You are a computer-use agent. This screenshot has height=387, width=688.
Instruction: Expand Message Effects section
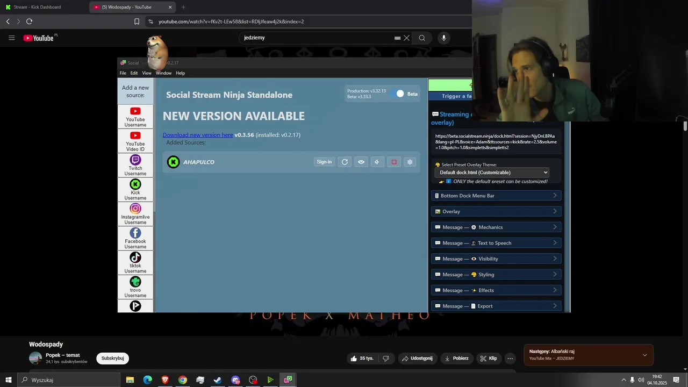click(496, 290)
